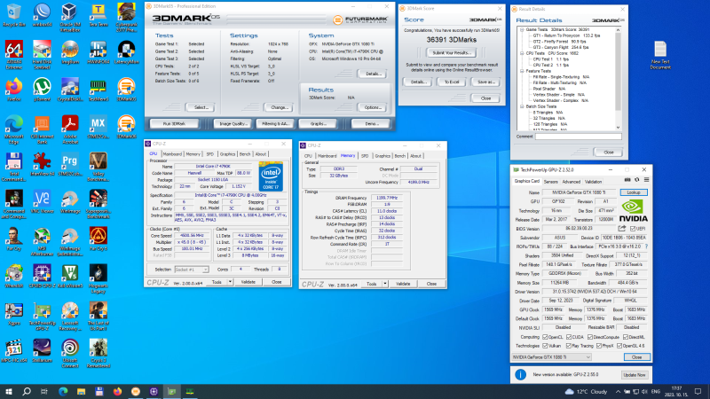The image size is (710, 399).
Task: Open the Ubisoft Connect desktop icon
Action: (x=70, y=353)
